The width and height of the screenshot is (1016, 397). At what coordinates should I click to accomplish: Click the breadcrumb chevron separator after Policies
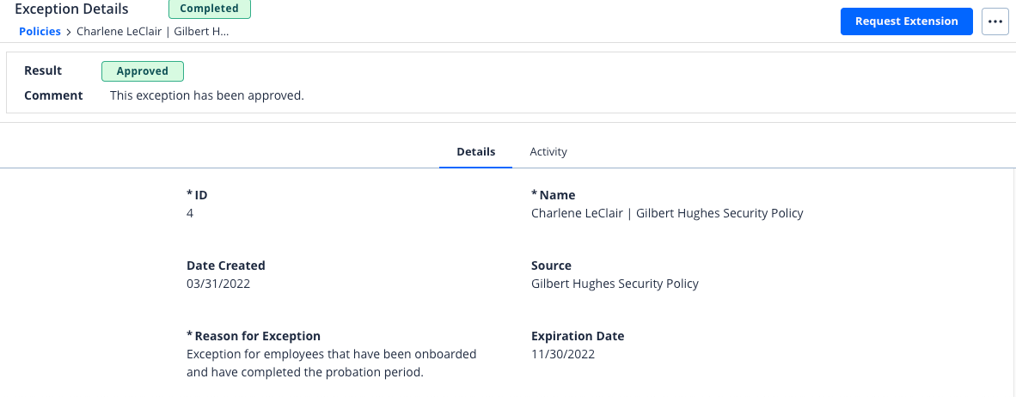pyautogui.click(x=69, y=32)
